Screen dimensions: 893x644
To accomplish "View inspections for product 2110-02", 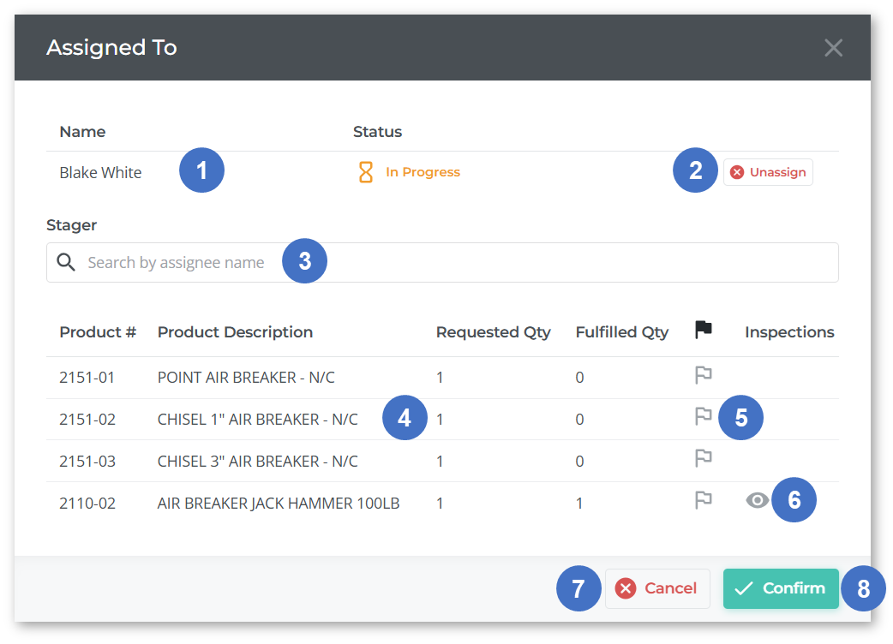I will (x=757, y=501).
